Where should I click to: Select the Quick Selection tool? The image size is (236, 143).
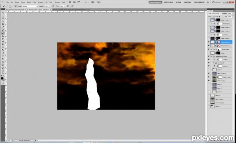(3, 21)
